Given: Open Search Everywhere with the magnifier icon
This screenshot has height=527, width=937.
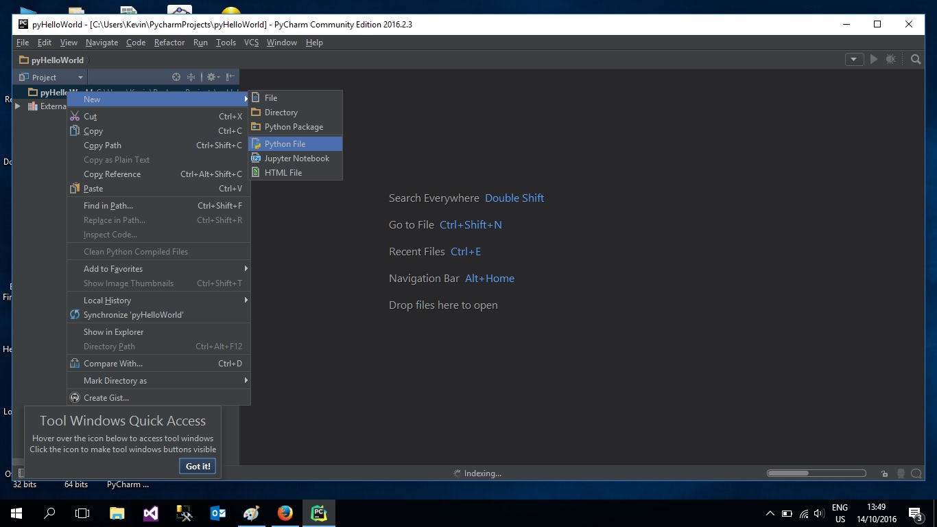Looking at the screenshot, I should click(x=916, y=59).
